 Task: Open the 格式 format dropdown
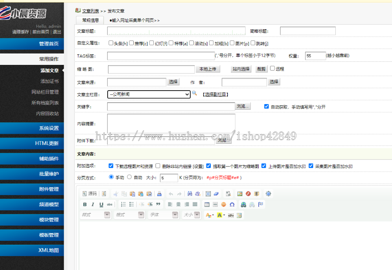tap(129, 215)
